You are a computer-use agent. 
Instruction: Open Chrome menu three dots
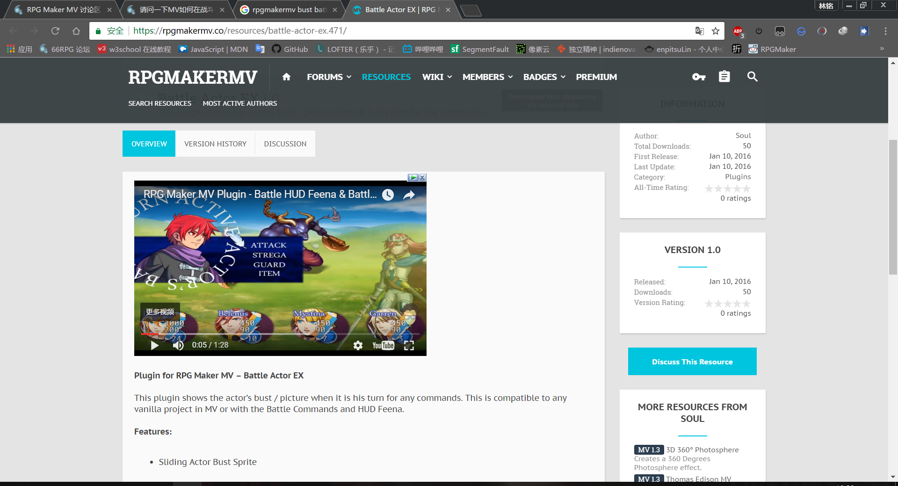pos(885,31)
